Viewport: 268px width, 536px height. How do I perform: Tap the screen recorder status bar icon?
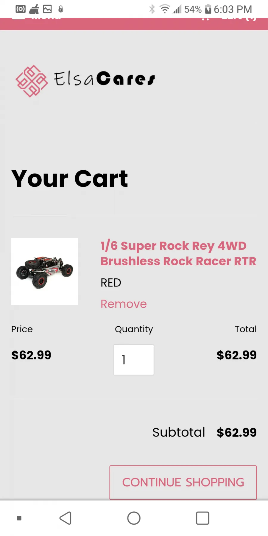(x=21, y=9)
